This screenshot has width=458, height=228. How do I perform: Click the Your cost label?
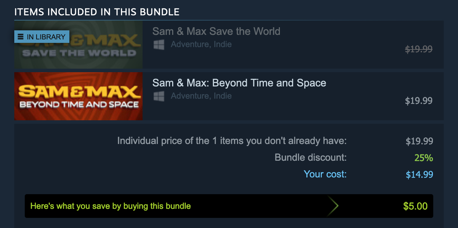325,174
